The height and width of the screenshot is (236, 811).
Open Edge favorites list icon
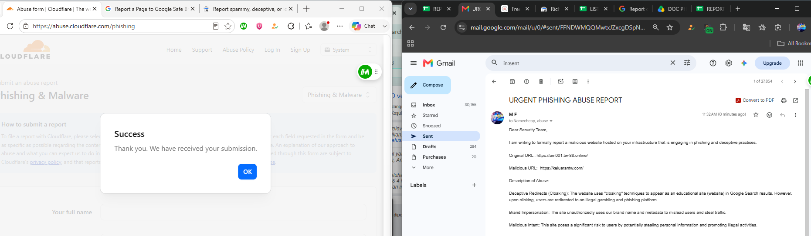[309, 26]
